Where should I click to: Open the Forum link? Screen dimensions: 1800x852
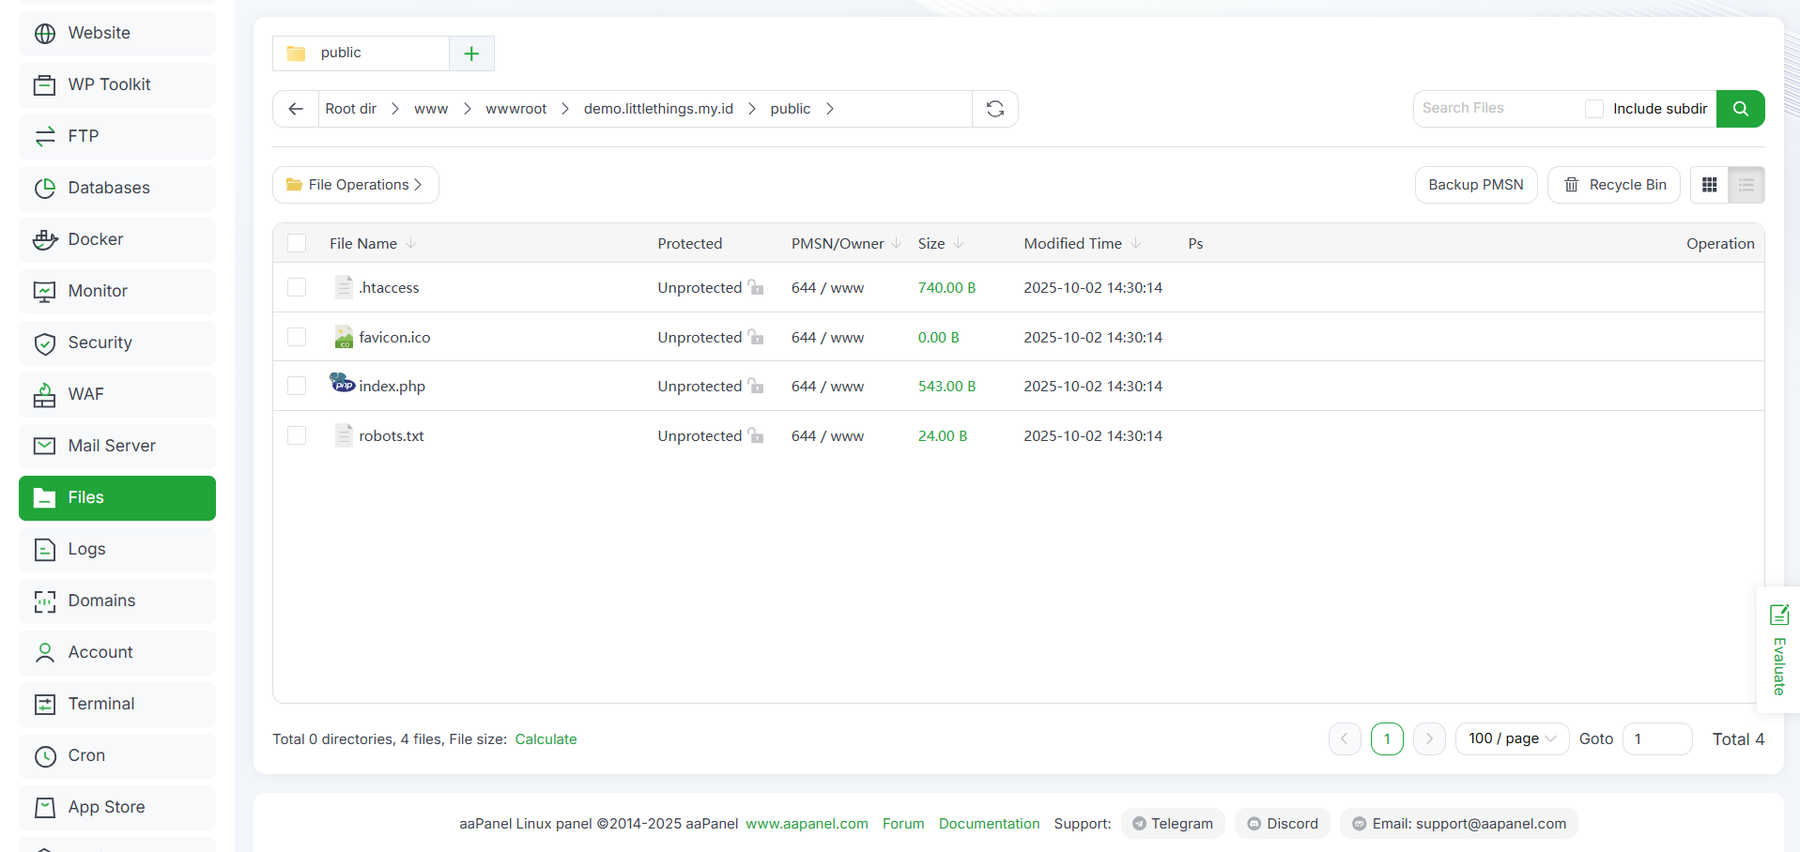click(903, 824)
